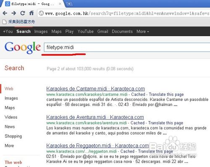This screenshot has width=210, height=167.
Task: Expand the More dropdown in black bar
Action: [143, 32]
